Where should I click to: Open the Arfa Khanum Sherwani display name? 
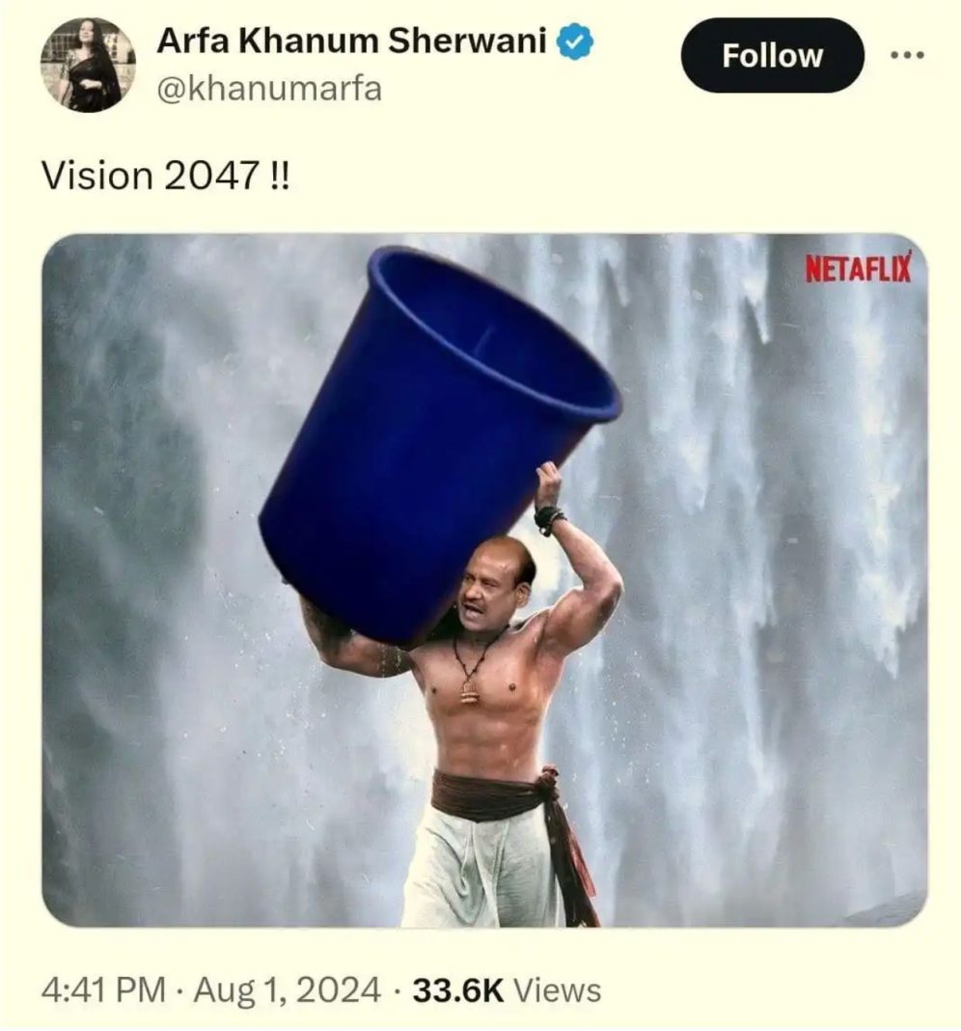click(351, 42)
